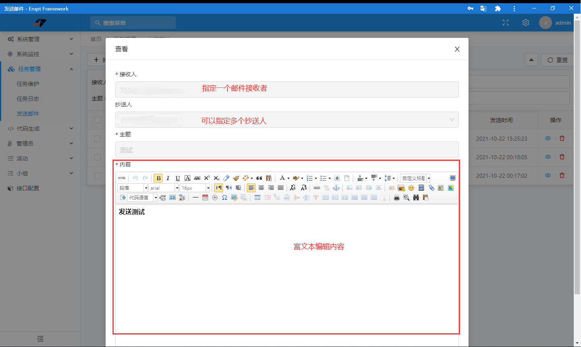Insert an anchor into the content
Image resolution: width=581 pixels, height=347 pixels.
coord(336,188)
